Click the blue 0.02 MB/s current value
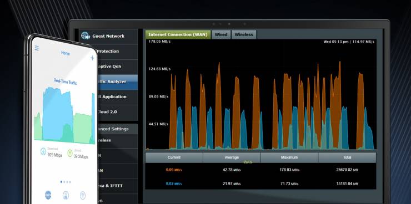 174,184
